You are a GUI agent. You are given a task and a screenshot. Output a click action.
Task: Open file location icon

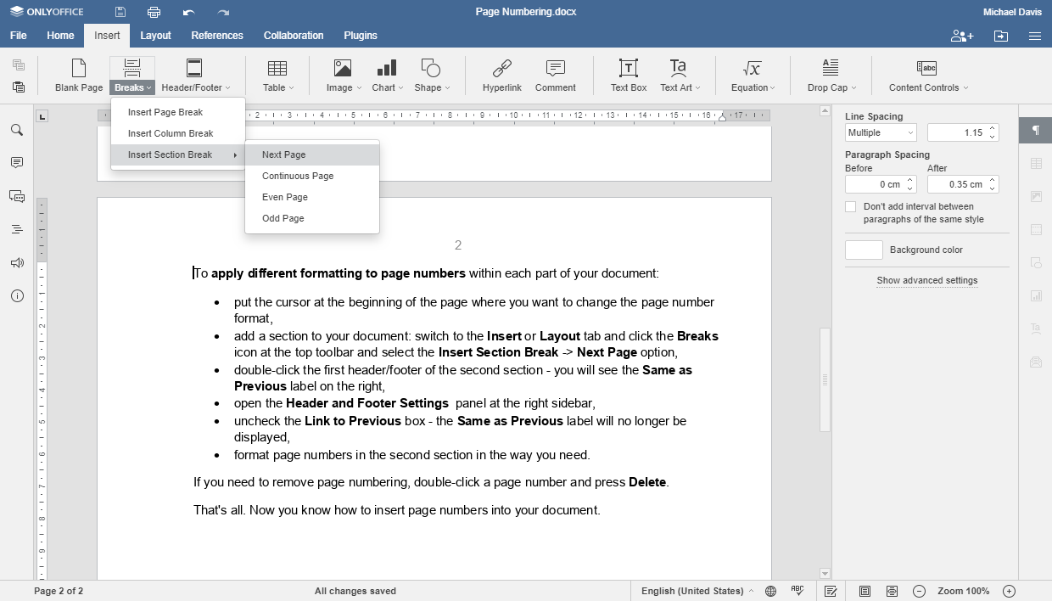click(x=1001, y=36)
